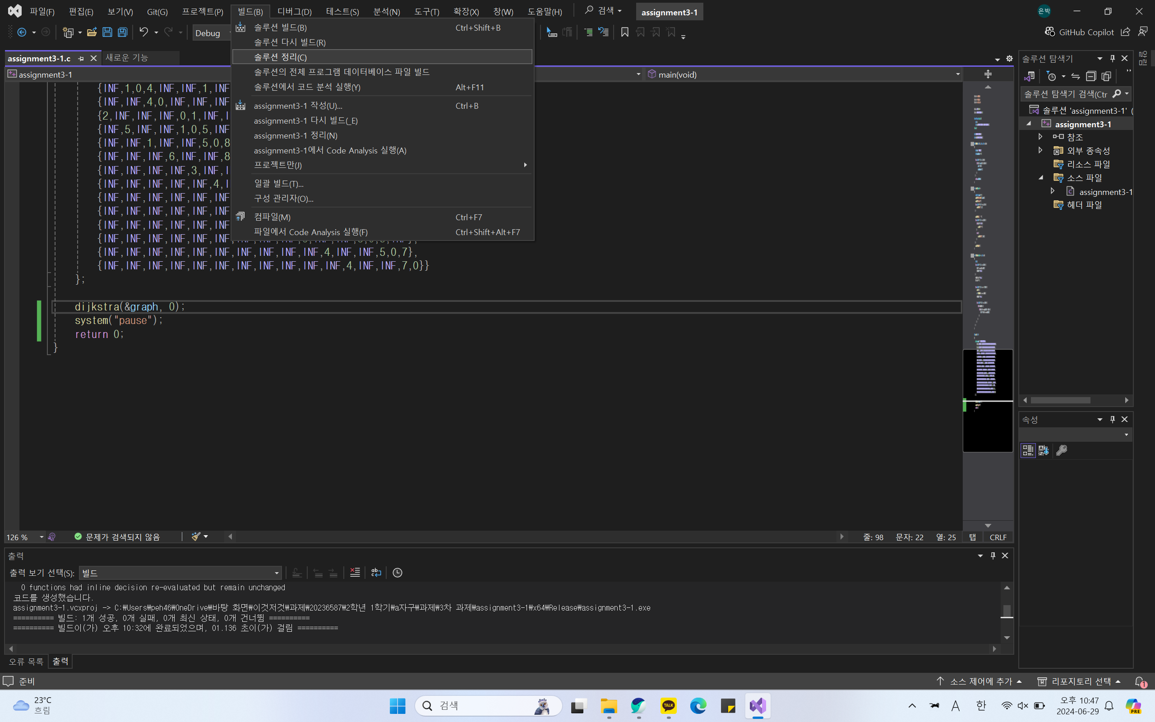Click the Save All toolbar icon

click(x=123, y=32)
